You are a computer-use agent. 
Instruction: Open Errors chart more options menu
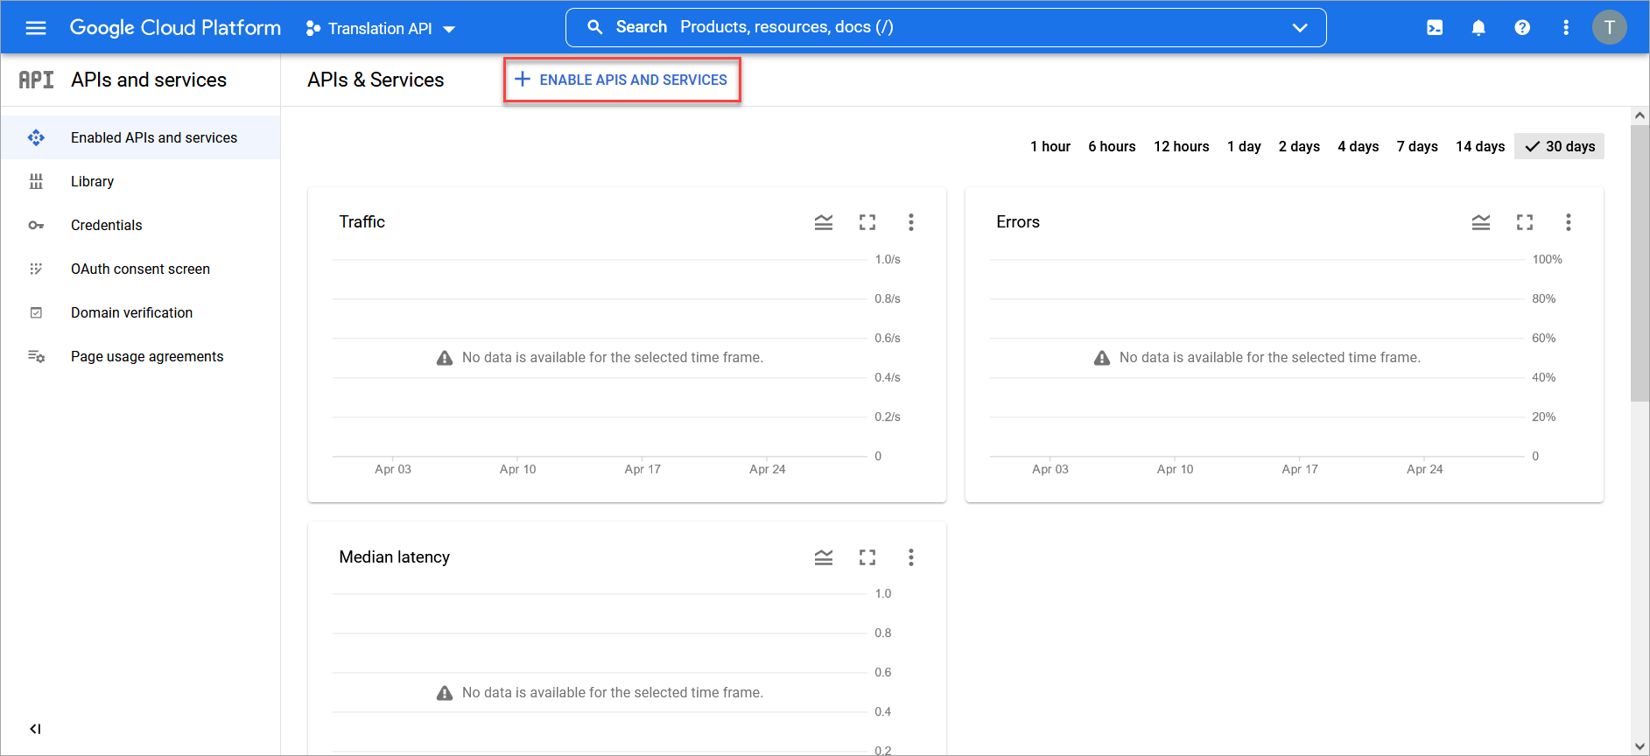1569,222
